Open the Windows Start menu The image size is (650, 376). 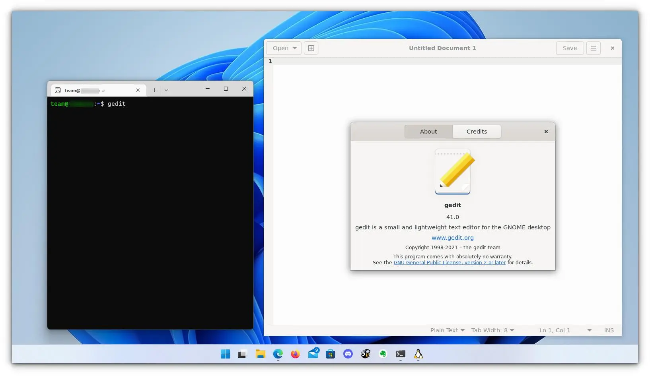[x=225, y=354]
